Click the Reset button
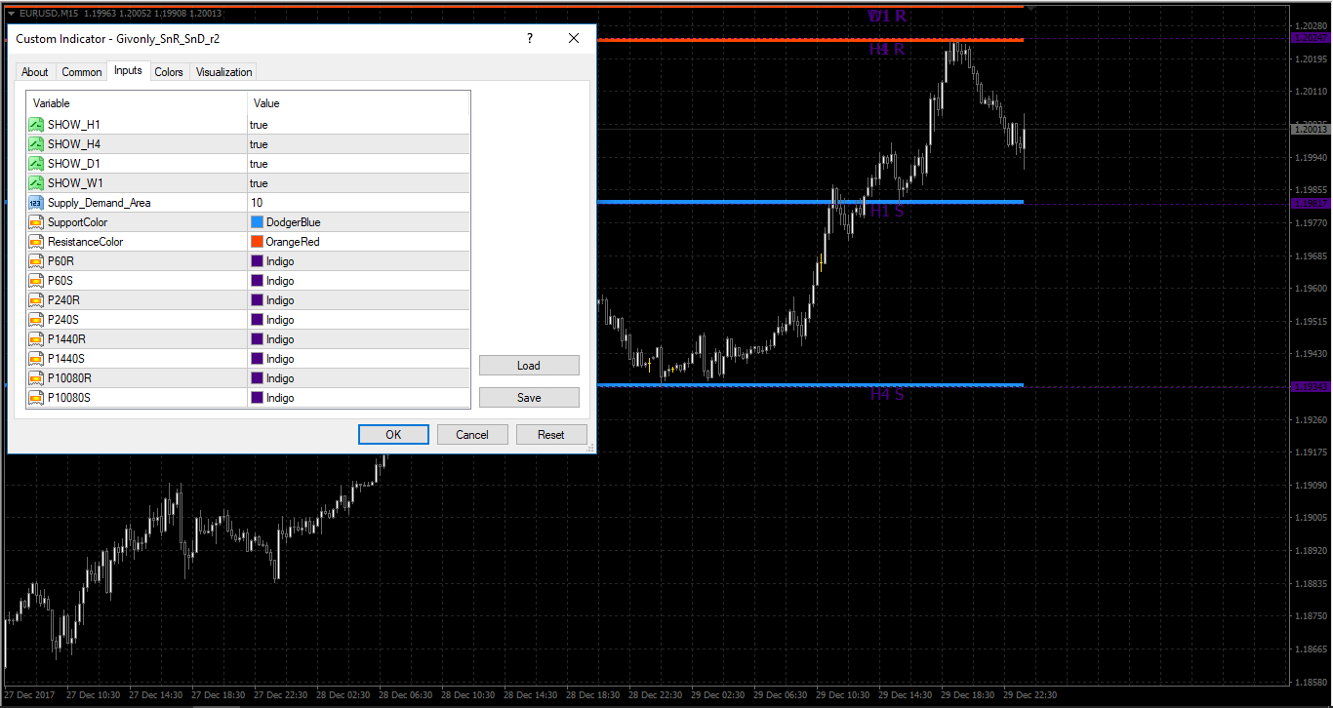This screenshot has height=708, width=1333. (x=551, y=435)
